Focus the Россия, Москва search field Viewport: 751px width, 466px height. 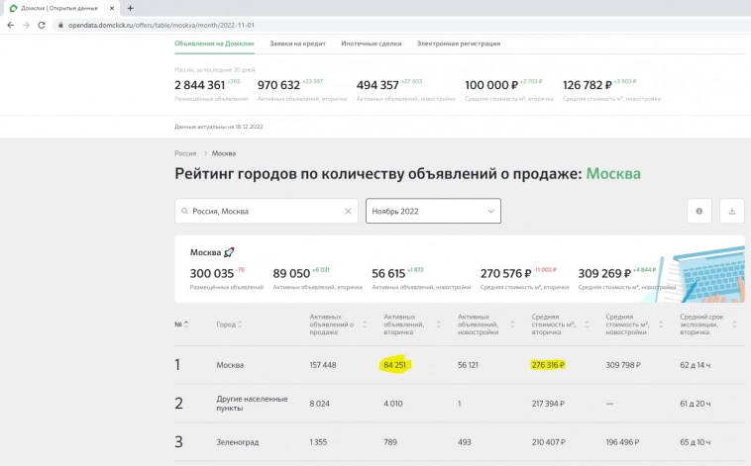(266, 211)
